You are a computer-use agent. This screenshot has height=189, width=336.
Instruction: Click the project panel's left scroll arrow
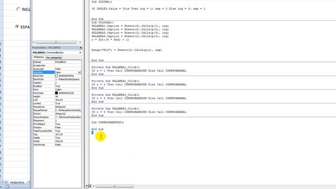click(34, 42)
